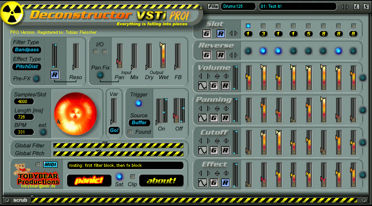Toggle the BPM ext. LED
Screen dimensions: 372x206
pyautogui.click(x=43, y=132)
